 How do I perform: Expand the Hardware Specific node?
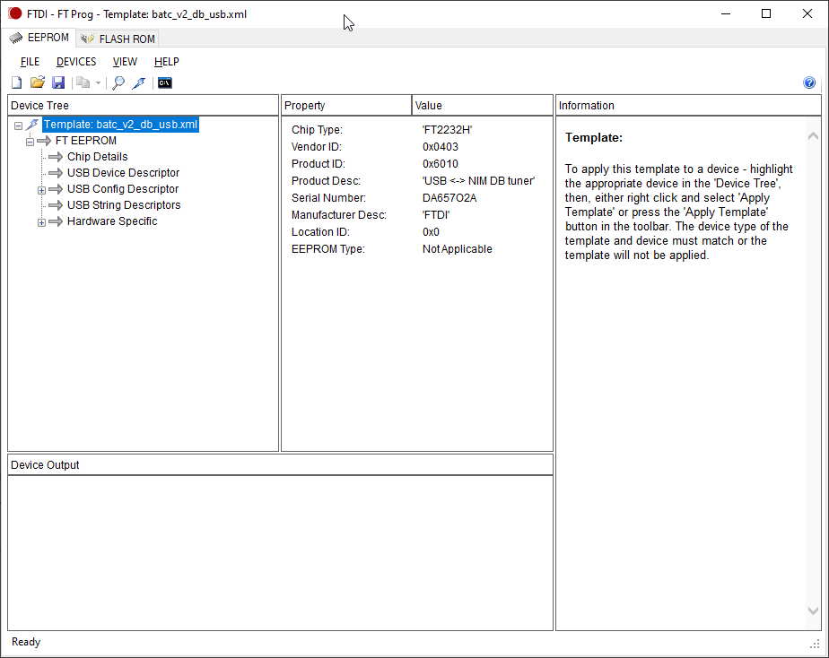pyautogui.click(x=42, y=222)
